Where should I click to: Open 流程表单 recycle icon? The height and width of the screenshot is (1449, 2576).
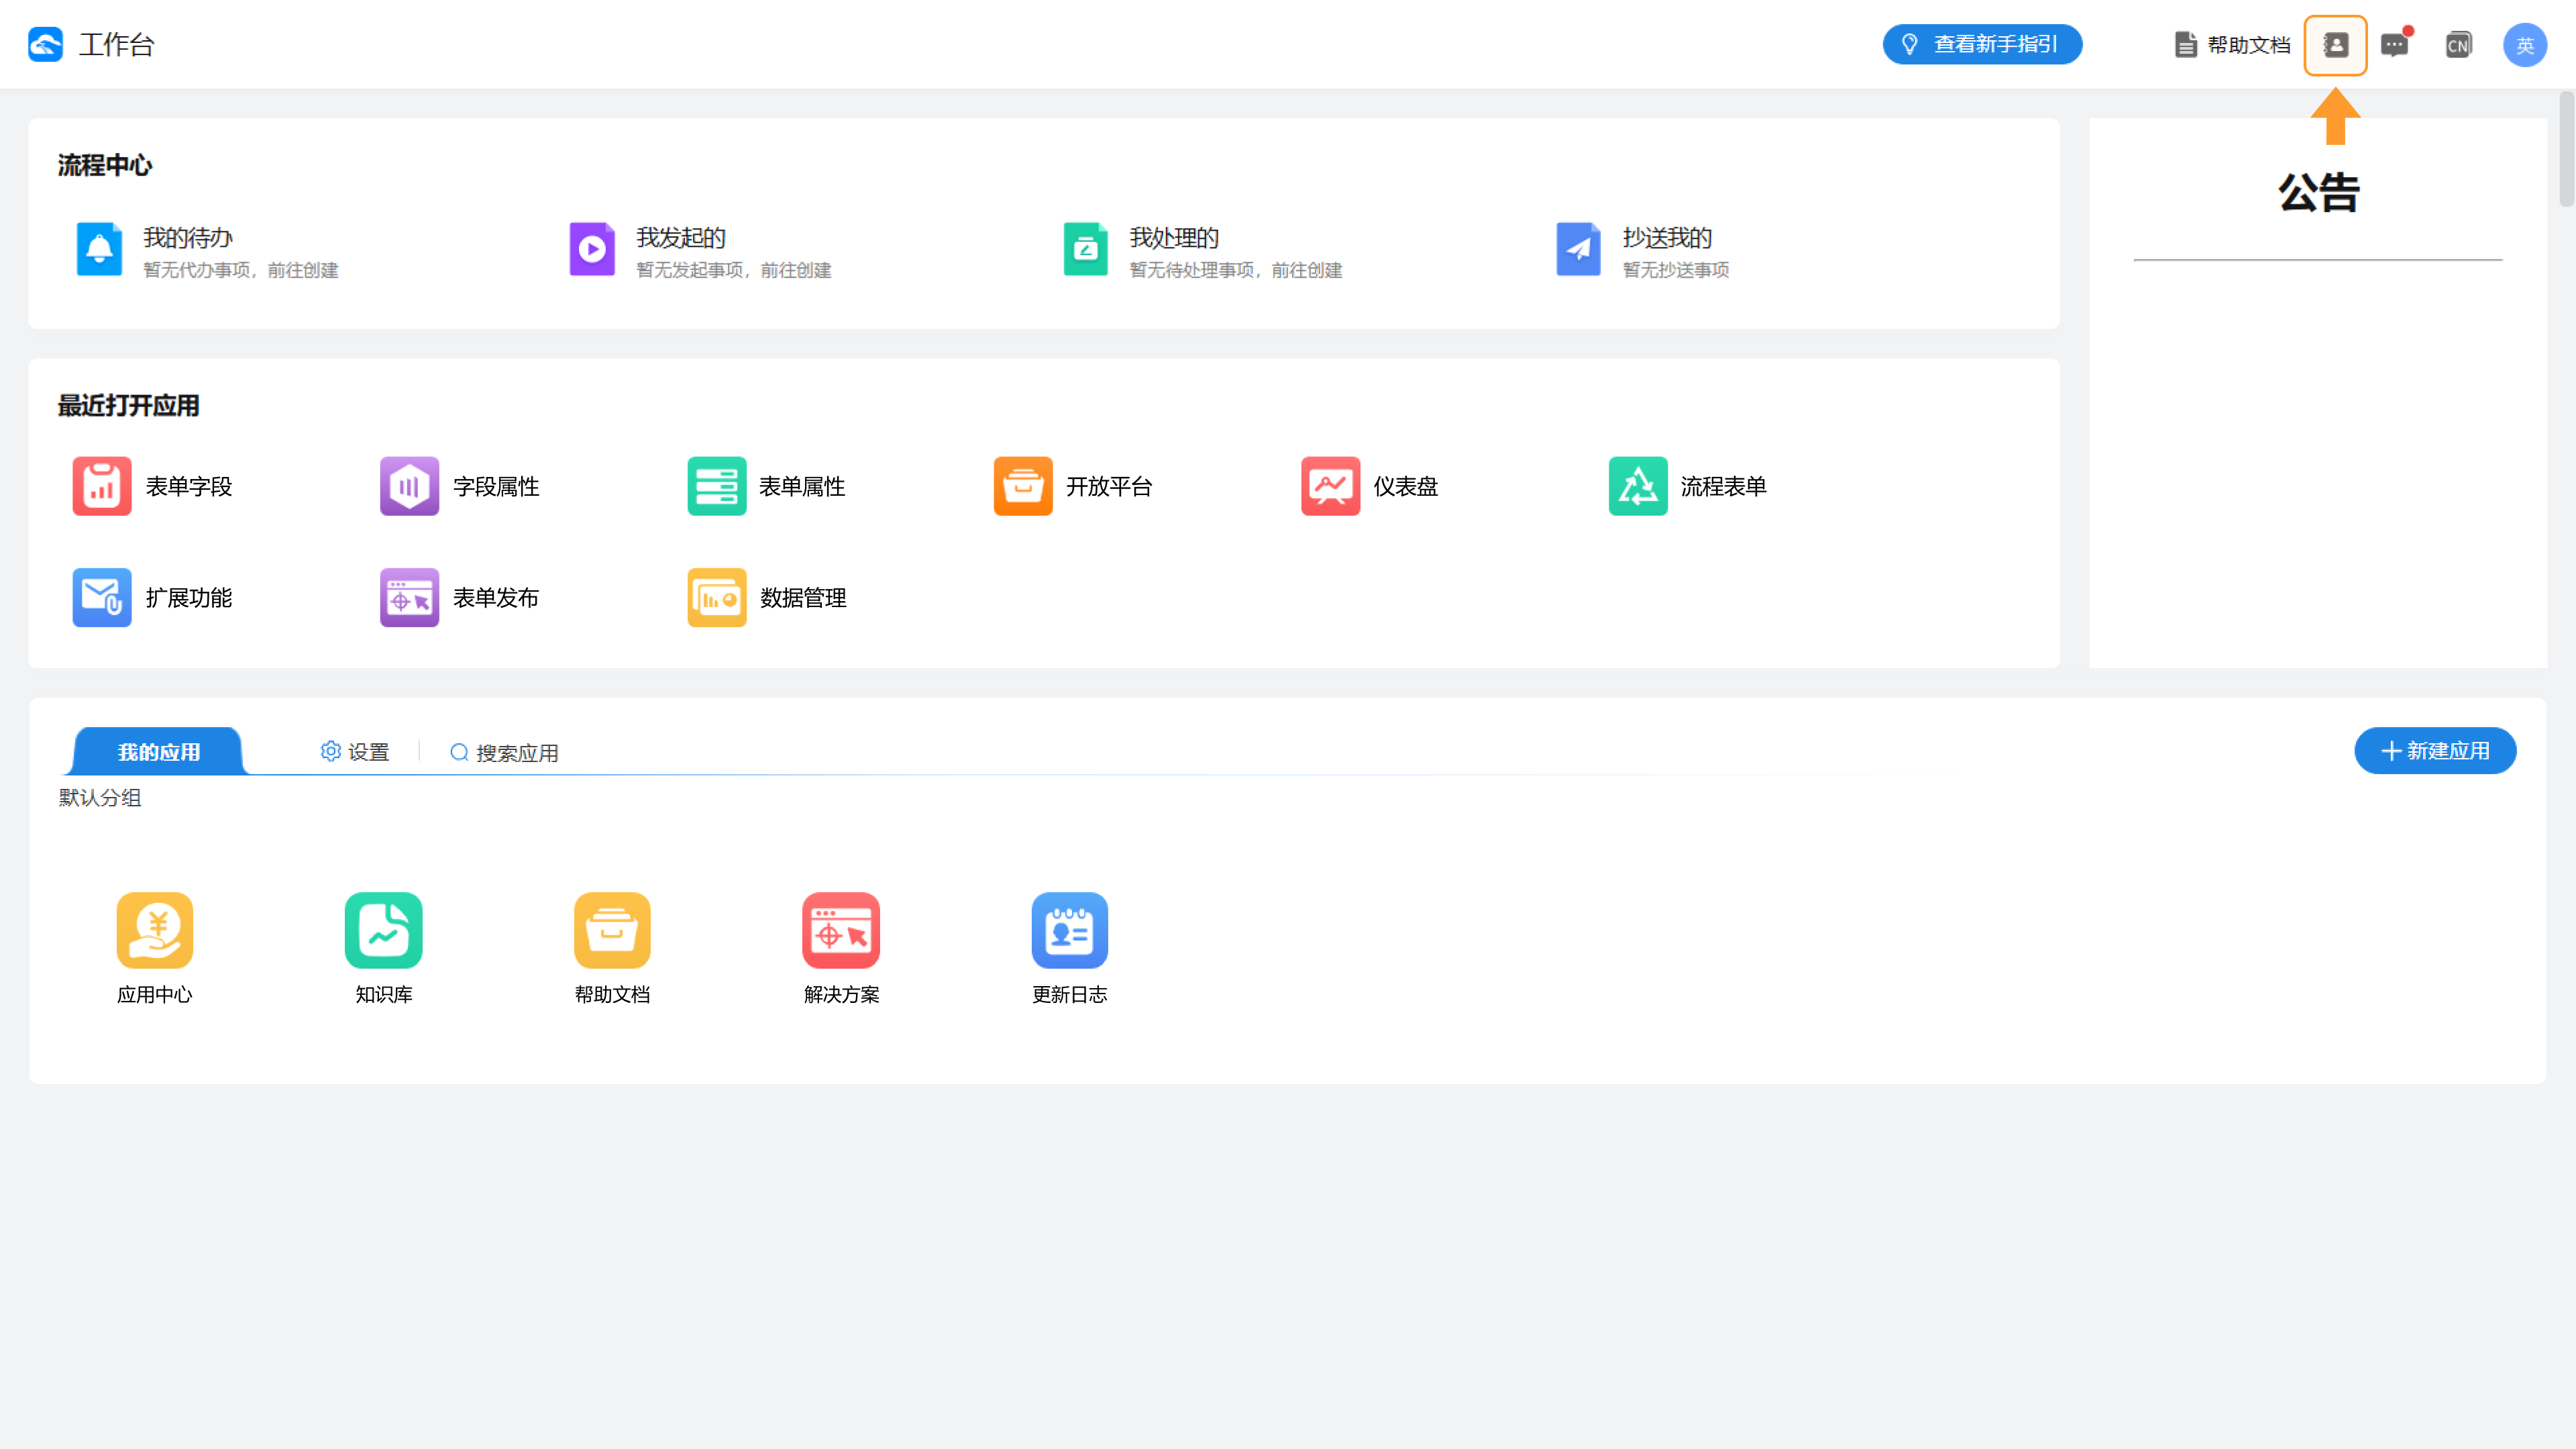point(1638,486)
